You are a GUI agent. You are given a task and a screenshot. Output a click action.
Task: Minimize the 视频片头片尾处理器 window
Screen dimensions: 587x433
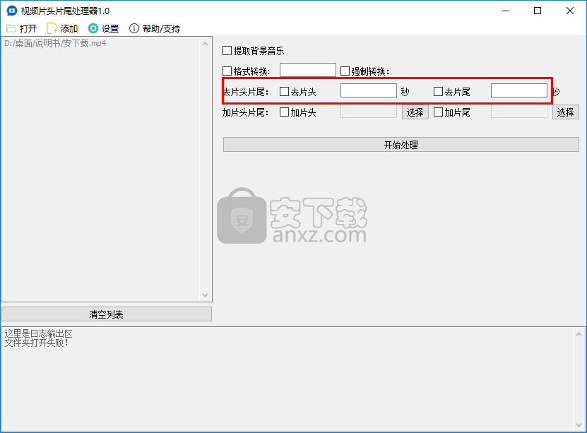[x=506, y=11]
